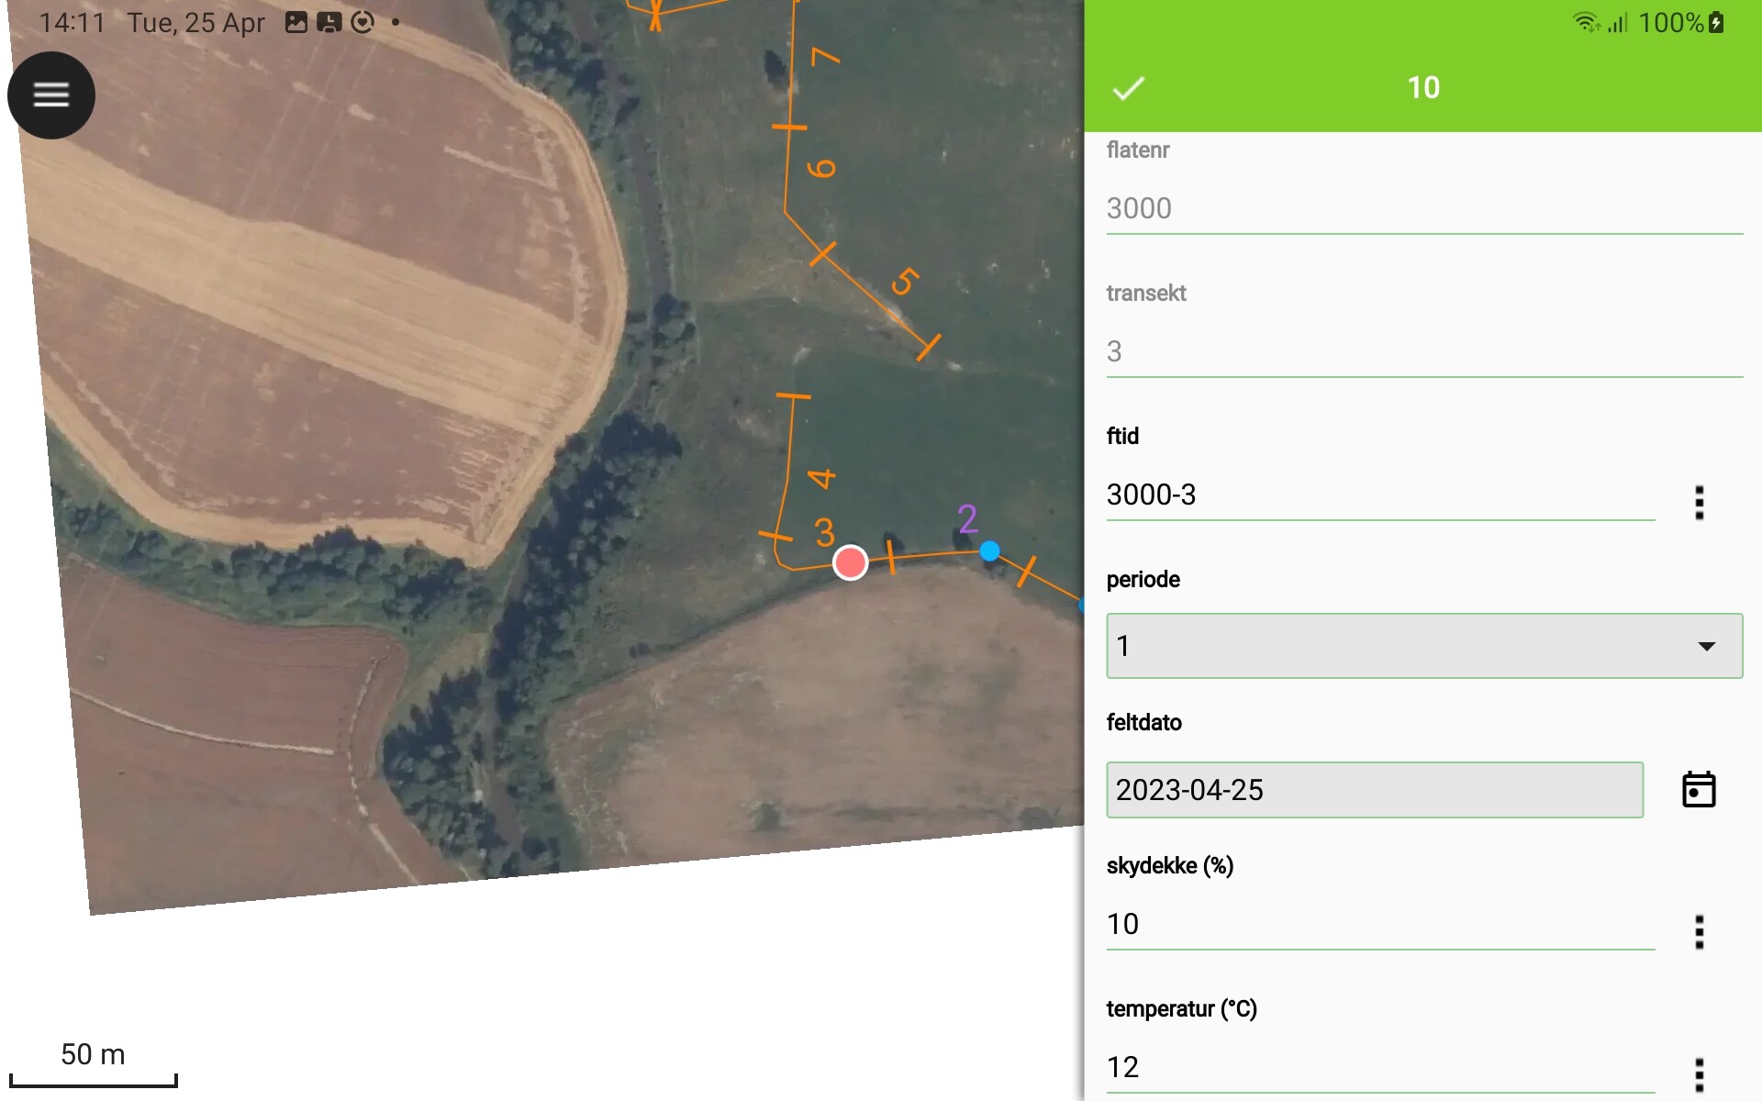The width and height of the screenshot is (1762, 1101).
Task: Select the blue point near label 2
Action: [x=989, y=550]
